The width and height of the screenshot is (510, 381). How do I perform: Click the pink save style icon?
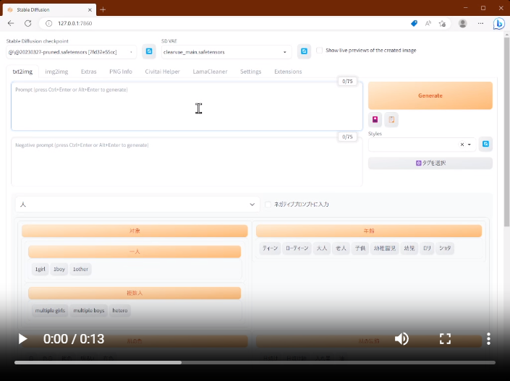(375, 119)
